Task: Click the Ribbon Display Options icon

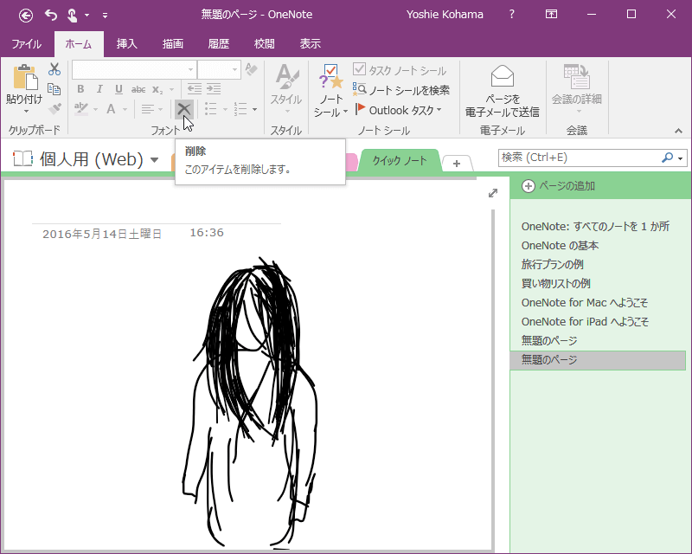Action: tap(551, 14)
